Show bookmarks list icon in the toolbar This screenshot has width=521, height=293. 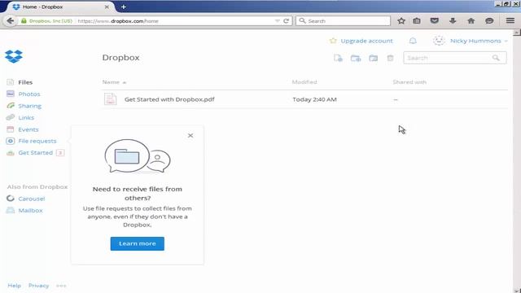[x=417, y=21]
